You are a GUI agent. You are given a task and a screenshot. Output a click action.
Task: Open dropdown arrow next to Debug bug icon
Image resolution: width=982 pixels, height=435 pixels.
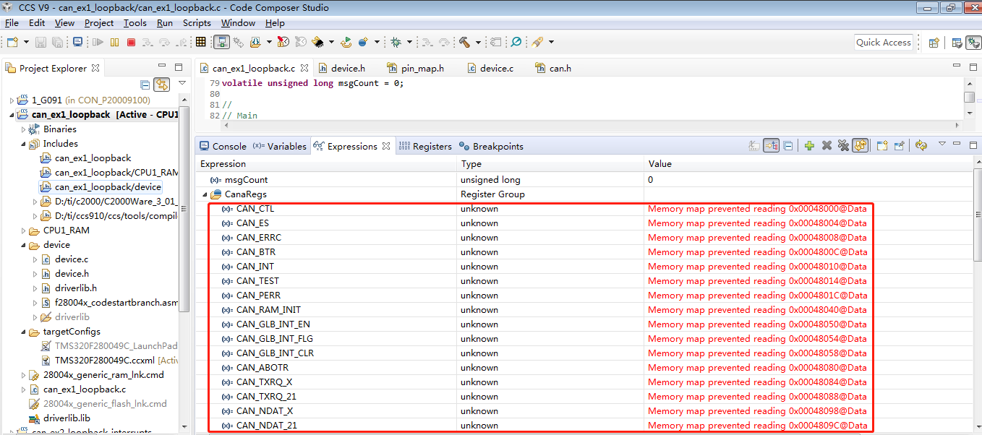[409, 42]
